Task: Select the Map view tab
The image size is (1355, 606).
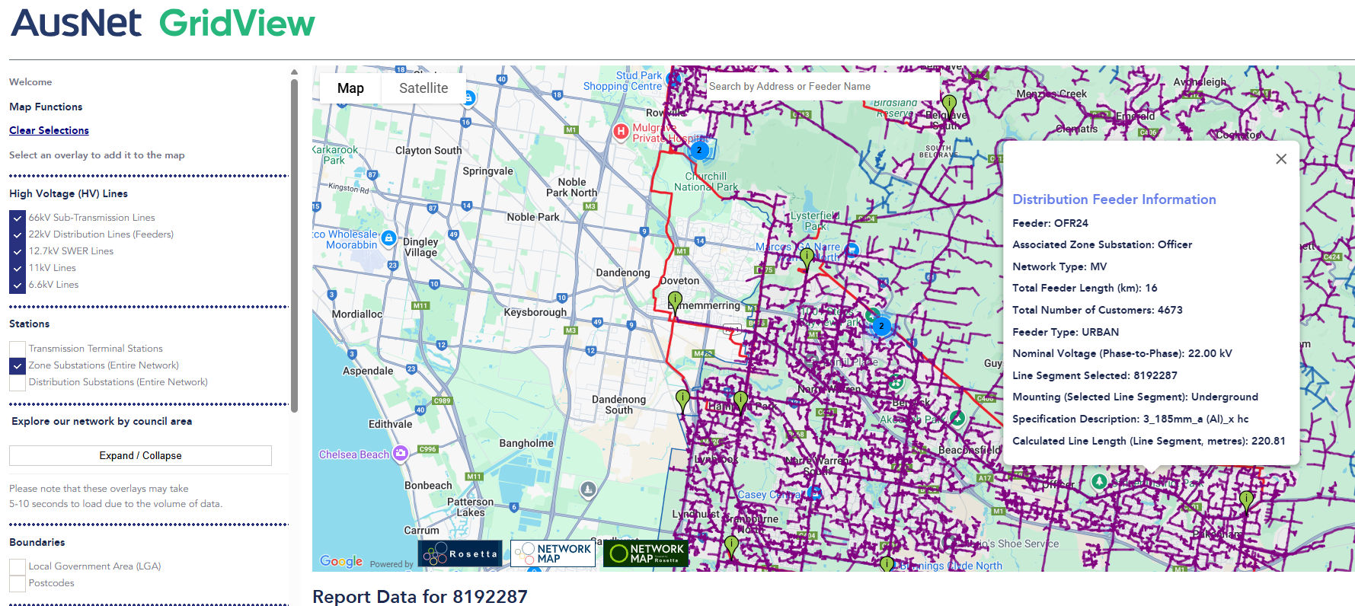Action: pyautogui.click(x=350, y=88)
